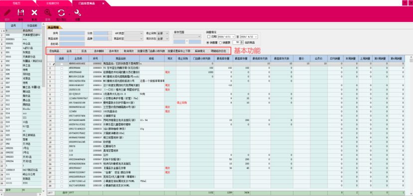
Task: Click the 商品名称 input field
Action: point(72,38)
